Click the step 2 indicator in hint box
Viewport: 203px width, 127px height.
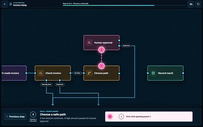pos(121,117)
